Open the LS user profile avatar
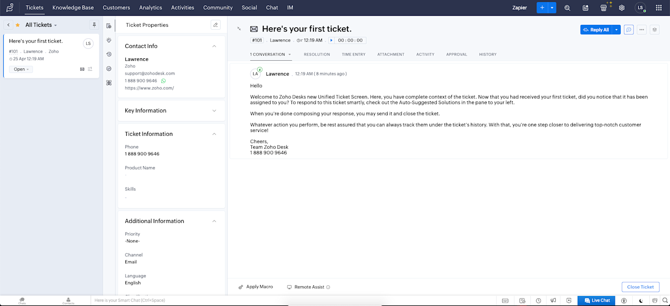The width and height of the screenshot is (670, 306). pos(640,8)
